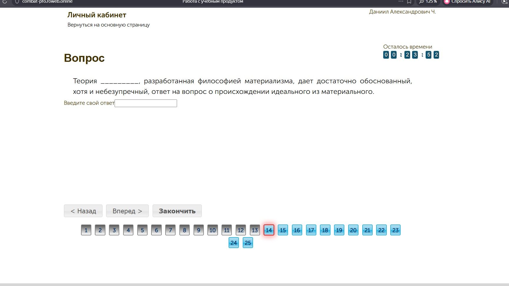Click the bookmark icon in address bar
This screenshot has height=286, width=509.
click(409, 2)
